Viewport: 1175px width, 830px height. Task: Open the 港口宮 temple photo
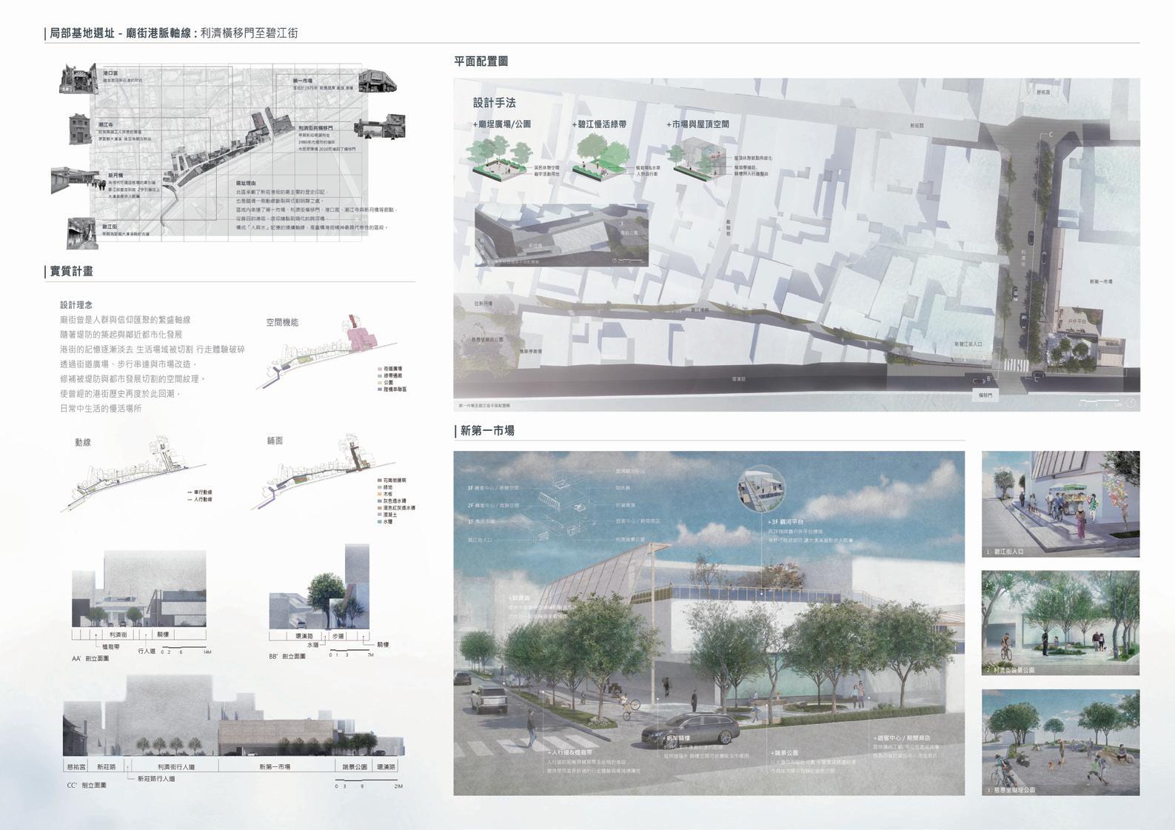78,79
